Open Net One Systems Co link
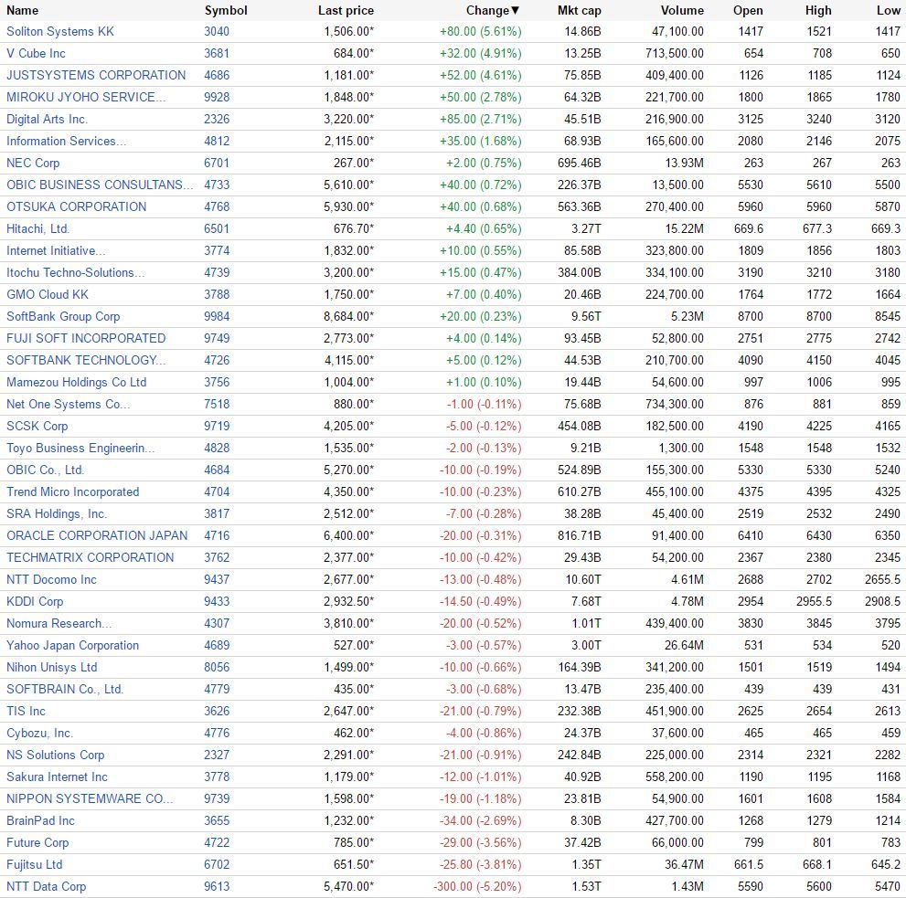Image resolution: width=906 pixels, height=898 pixels. (69, 405)
